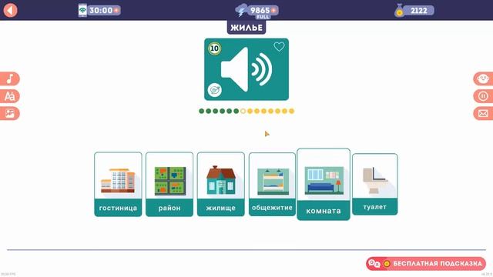
Task: Pause the game with the pause button
Action: click(x=483, y=96)
